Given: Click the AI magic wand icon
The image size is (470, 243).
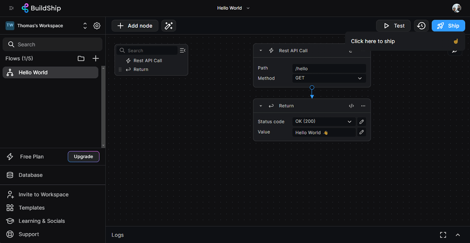Looking at the screenshot, I should click(168, 26).
